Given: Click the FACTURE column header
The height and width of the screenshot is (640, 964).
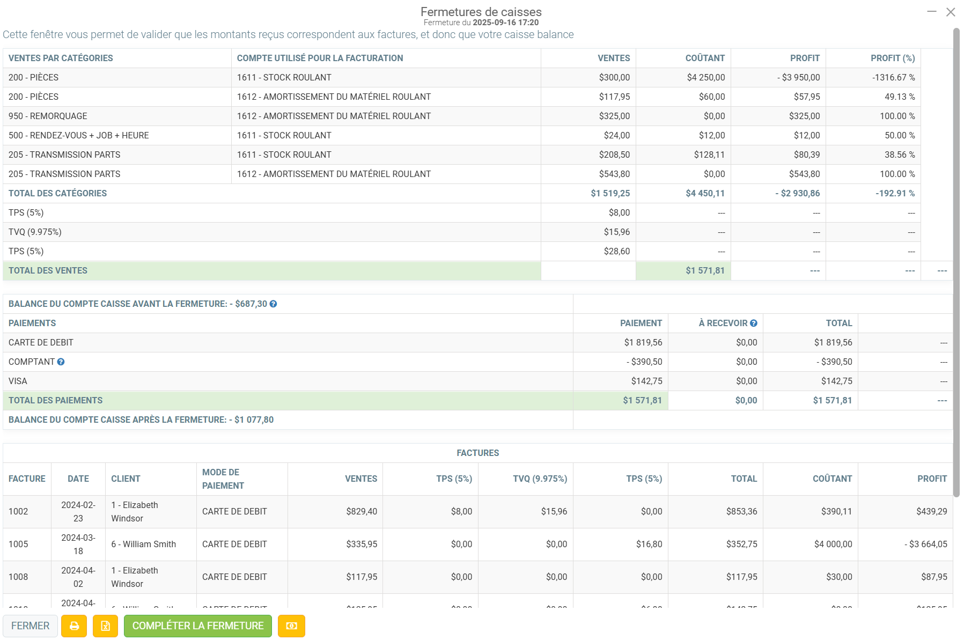Looking at the screenshot, I should click(x=27, y=479).
